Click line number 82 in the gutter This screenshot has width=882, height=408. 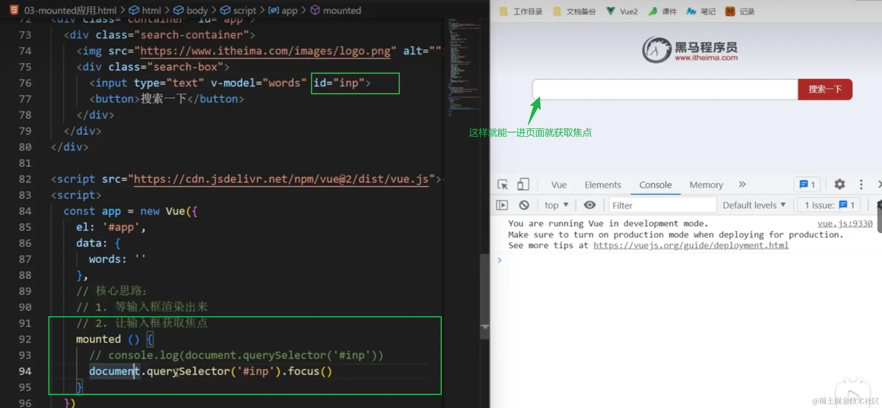pyautogui.click(x=25, y=179)
